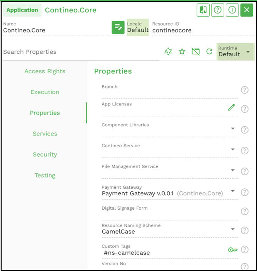Open the Resource Naming Scheme dropdown
This screenshot has height=271, width=257.
pyautogui.click(x=233, y=229)
